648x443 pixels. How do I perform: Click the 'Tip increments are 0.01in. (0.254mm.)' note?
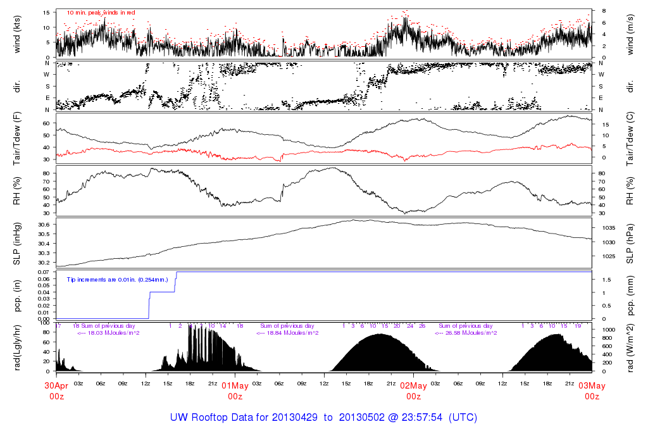click(117, 280)
